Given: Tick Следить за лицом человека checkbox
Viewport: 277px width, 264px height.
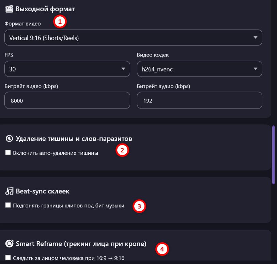Looking at the screenshot, I should pos(8,258).
